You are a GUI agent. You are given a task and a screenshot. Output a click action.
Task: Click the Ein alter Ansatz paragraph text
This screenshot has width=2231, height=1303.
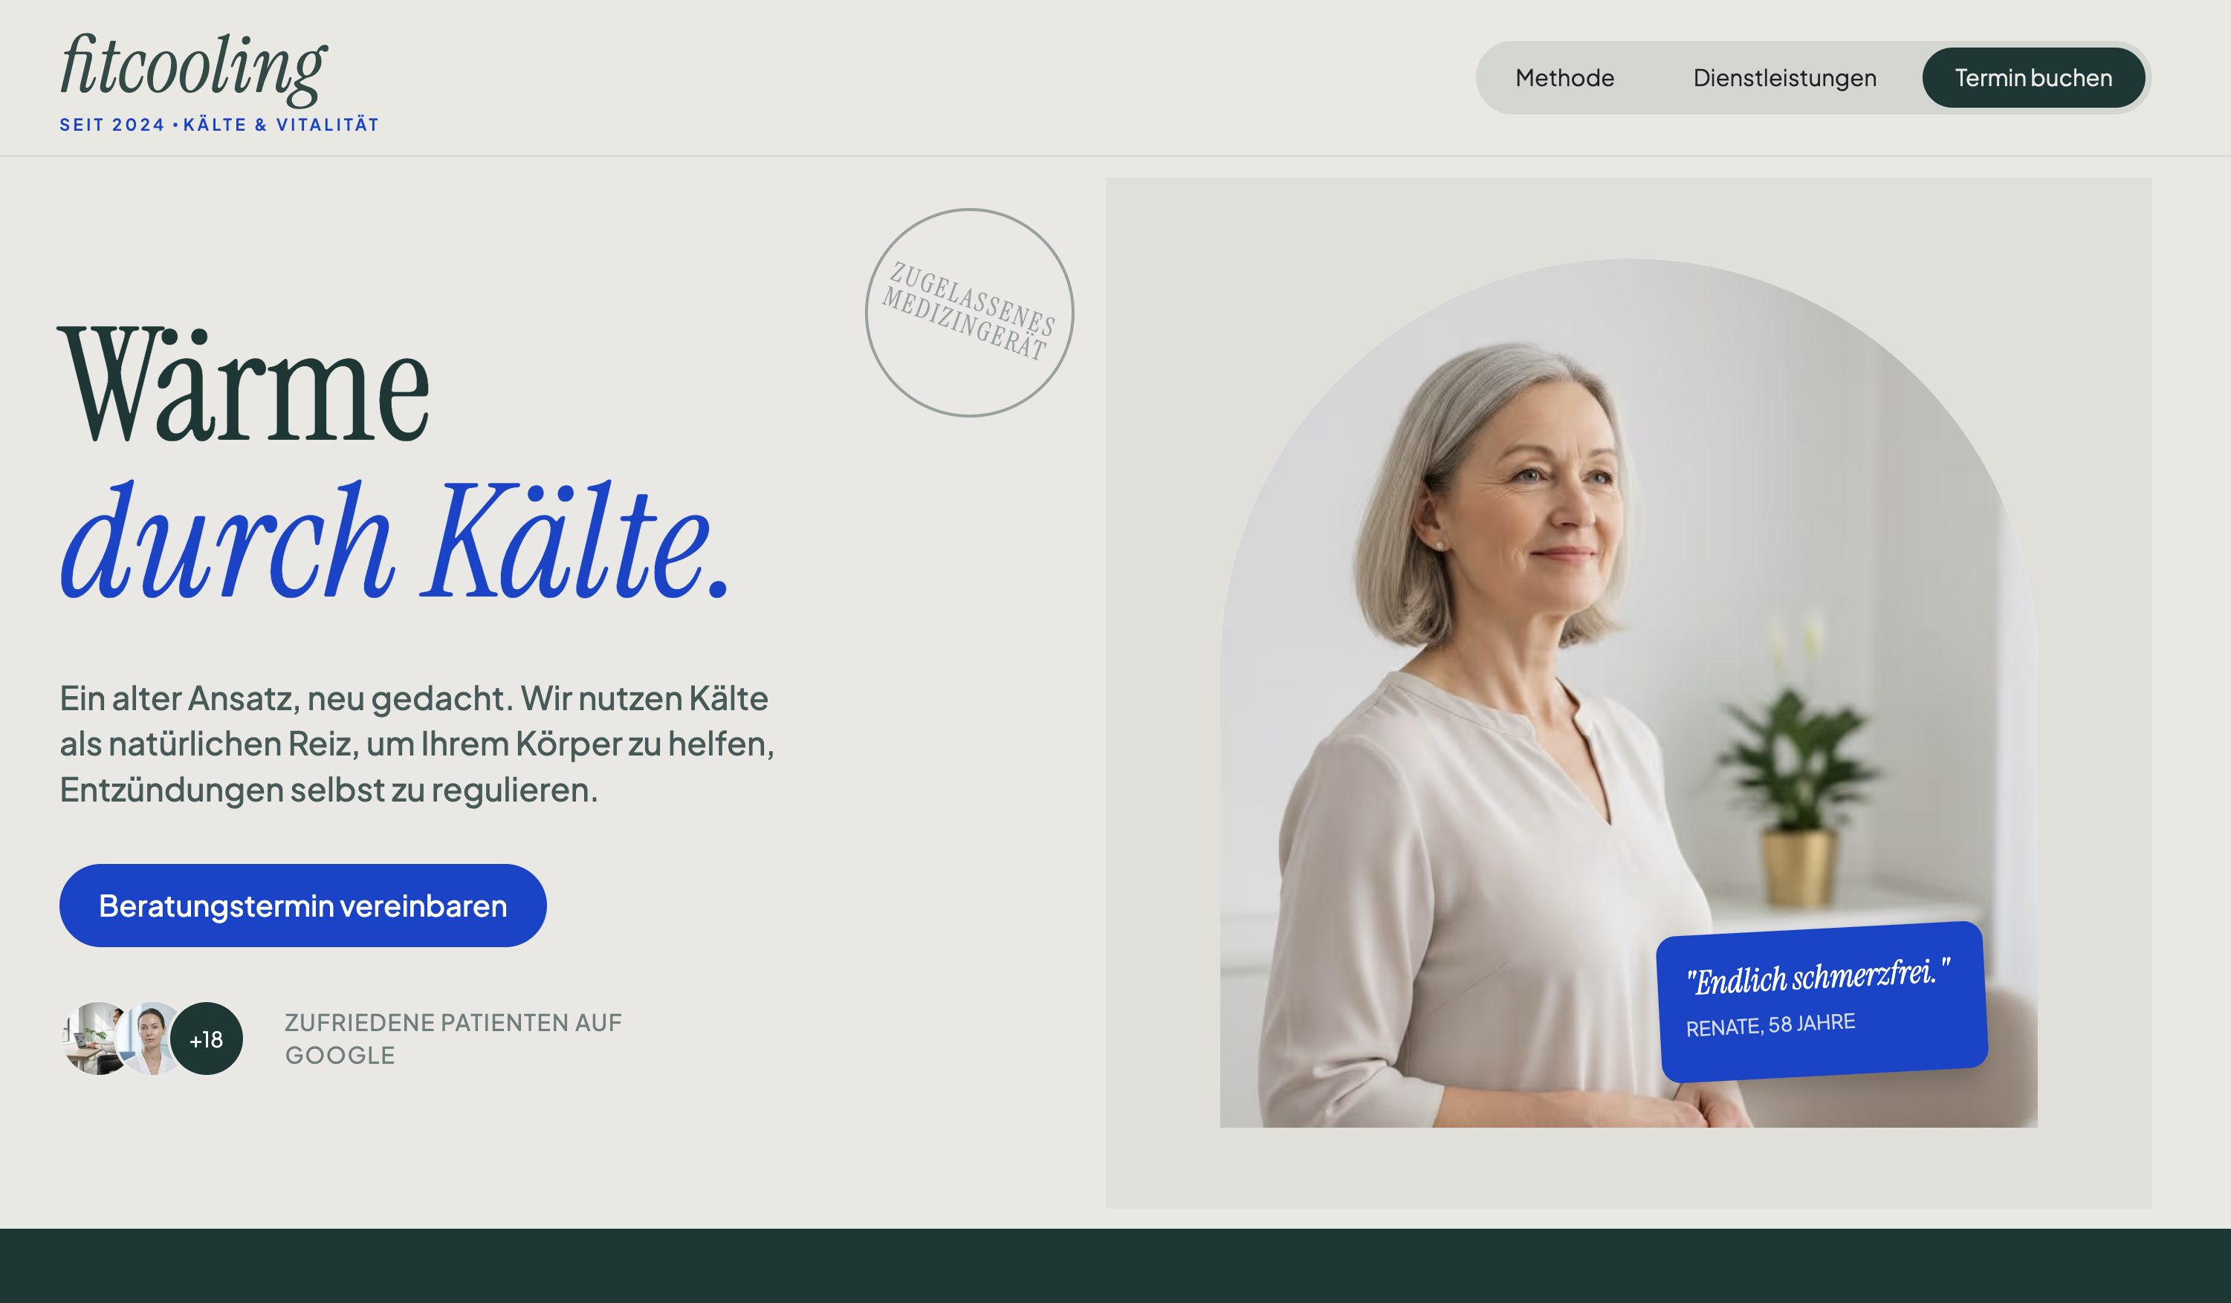point(417,744)
